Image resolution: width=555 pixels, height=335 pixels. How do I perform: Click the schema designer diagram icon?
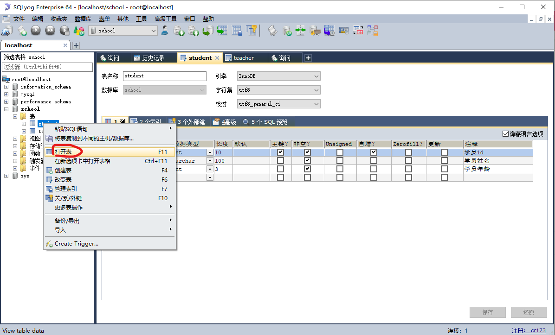[372, 31]
